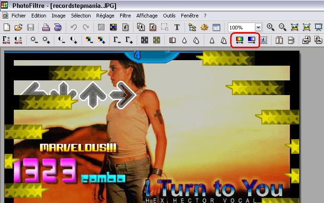Click the RGB color mode icon
324x203 pixels.
pyautogui.click(x=113, y=27)
